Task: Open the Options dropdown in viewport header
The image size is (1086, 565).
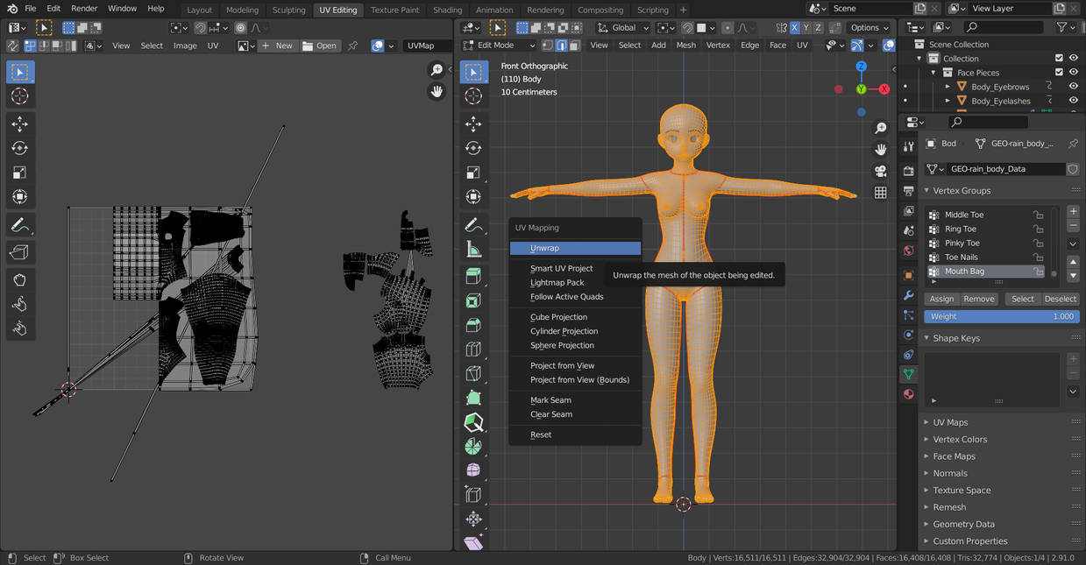Action: pos(870,27)
